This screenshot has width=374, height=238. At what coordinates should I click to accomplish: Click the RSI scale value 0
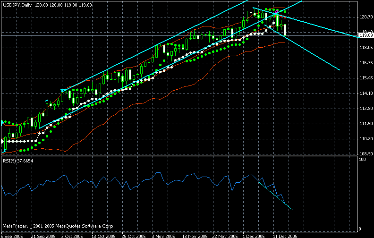pyautogui.click(x=360, y=229)
